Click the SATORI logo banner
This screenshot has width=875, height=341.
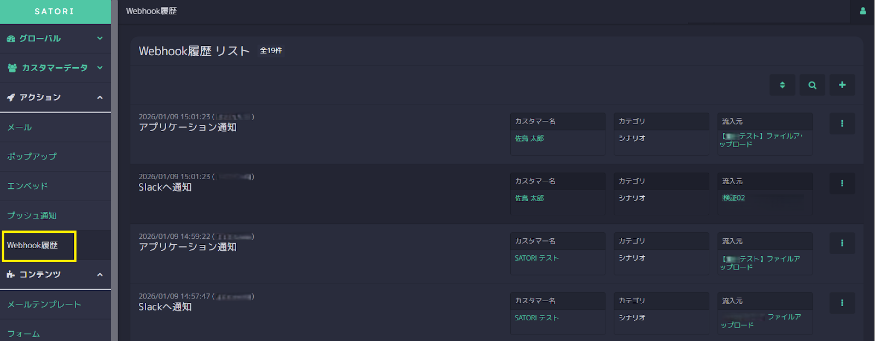pos(55,11)
